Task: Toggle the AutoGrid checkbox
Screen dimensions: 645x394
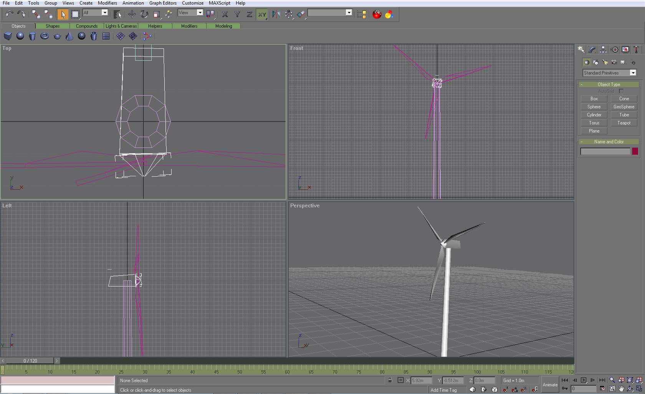Action: point(621,91)
